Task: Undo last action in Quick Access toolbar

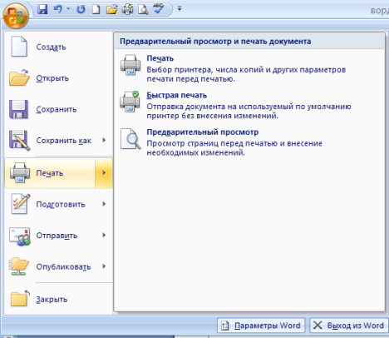Action: 58,9
